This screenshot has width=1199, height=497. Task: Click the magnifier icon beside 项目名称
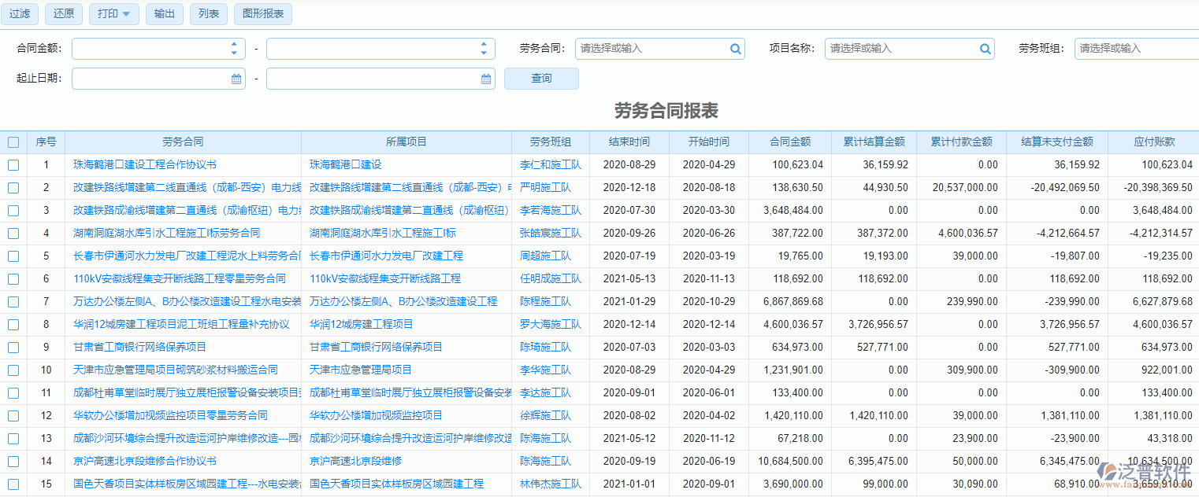click(985, 48)
